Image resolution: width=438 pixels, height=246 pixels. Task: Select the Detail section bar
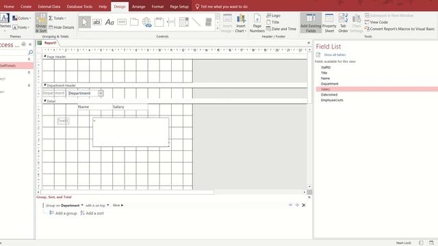tap(175, 101)
